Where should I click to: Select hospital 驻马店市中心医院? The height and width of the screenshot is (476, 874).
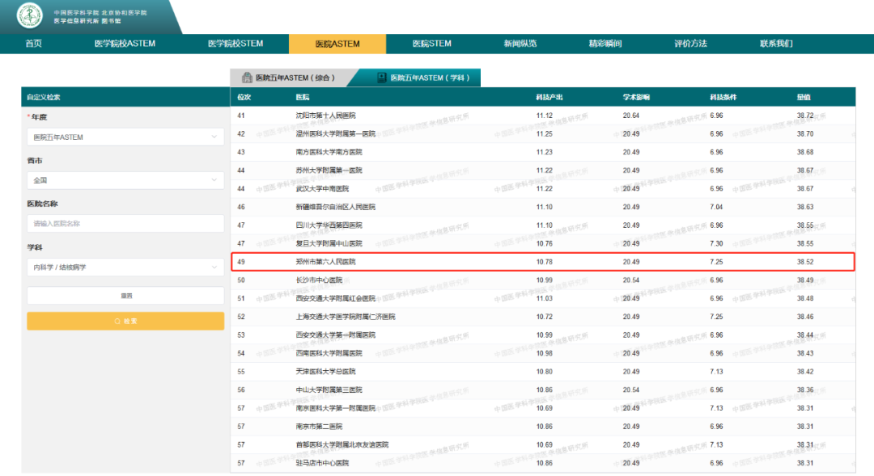pos(322,463)
